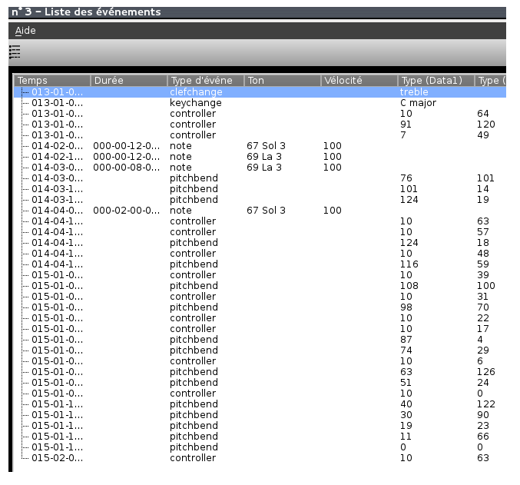The height and width of the screenshot is (485, 520).
Task: Select the pitchbend row with data 124 18
Action: click(x=260, y=243)
